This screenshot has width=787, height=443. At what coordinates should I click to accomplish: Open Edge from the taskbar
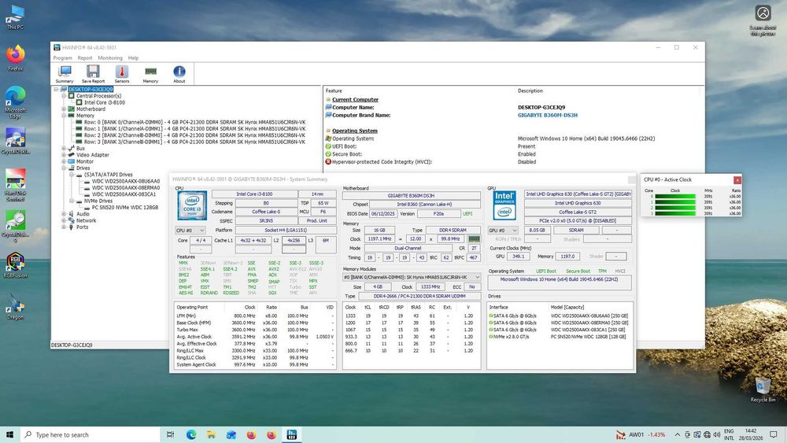(x=191, y=434)
